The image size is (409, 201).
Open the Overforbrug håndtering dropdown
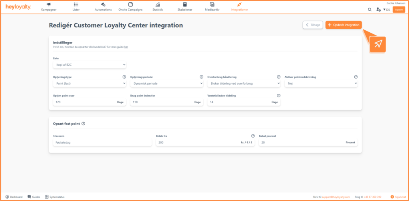[x=244, y=84]
